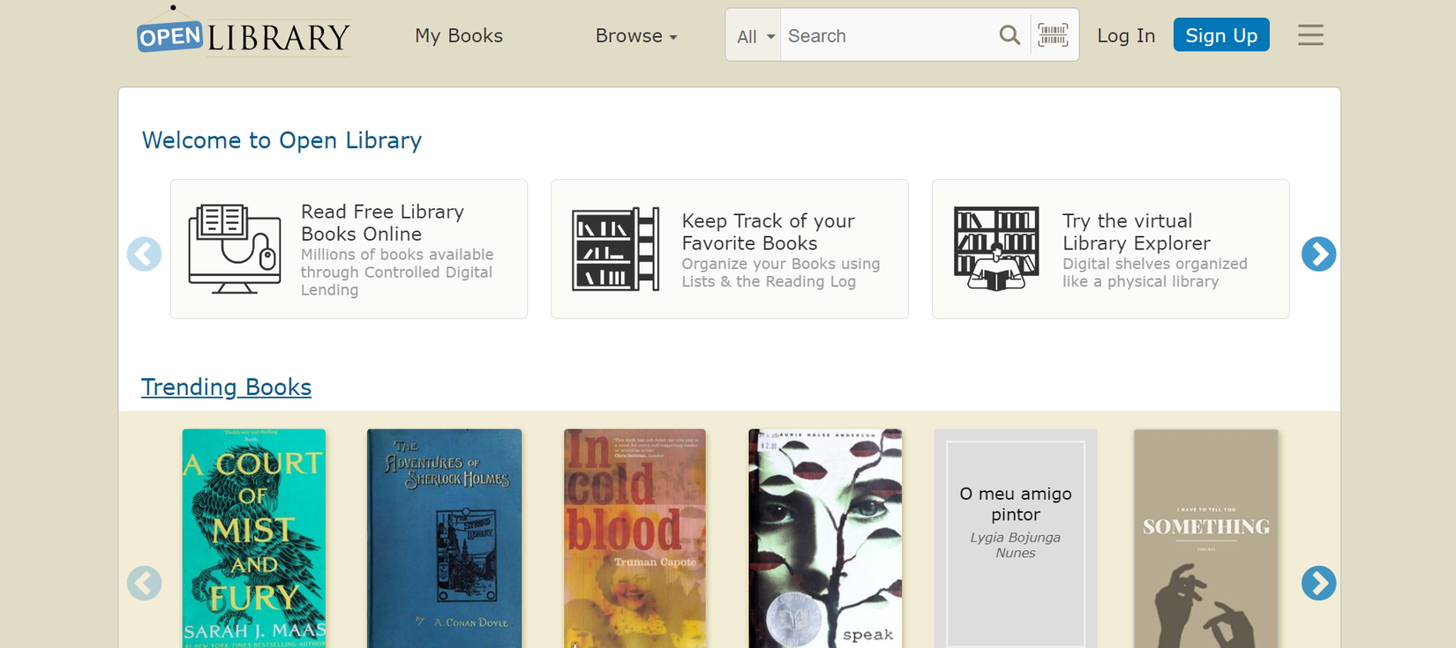
Task: Expand the All search filter dropdown
Action: (x=754, y=36)
